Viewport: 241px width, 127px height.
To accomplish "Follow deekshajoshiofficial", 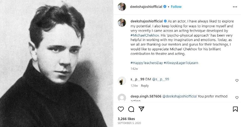I will [x=176, y=7].
